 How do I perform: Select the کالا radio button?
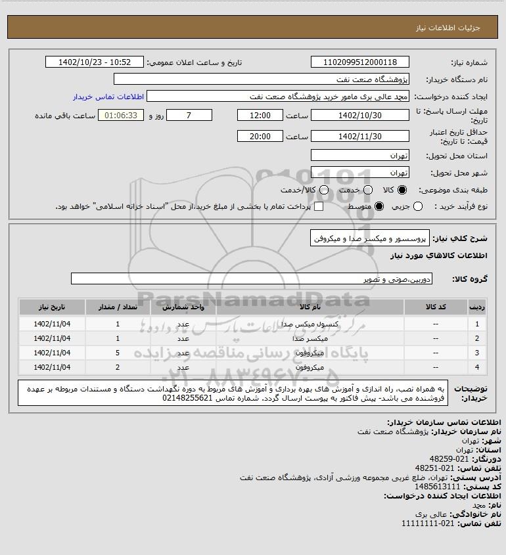click(x=402, y=190)
